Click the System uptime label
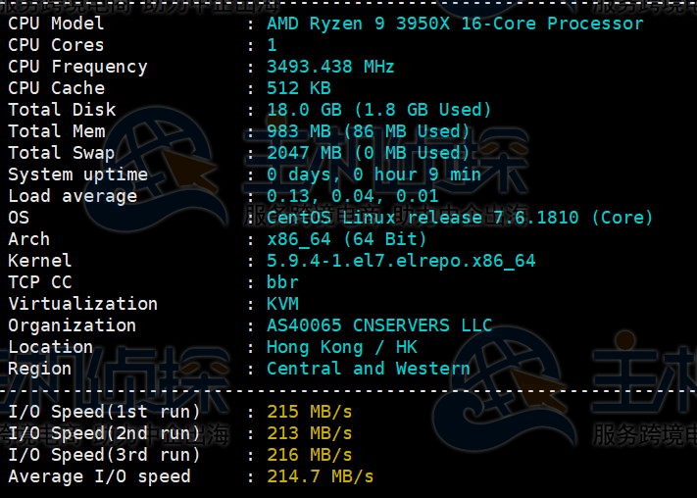The height and width of the screenshot is (498, 697). tap(77, 174)
